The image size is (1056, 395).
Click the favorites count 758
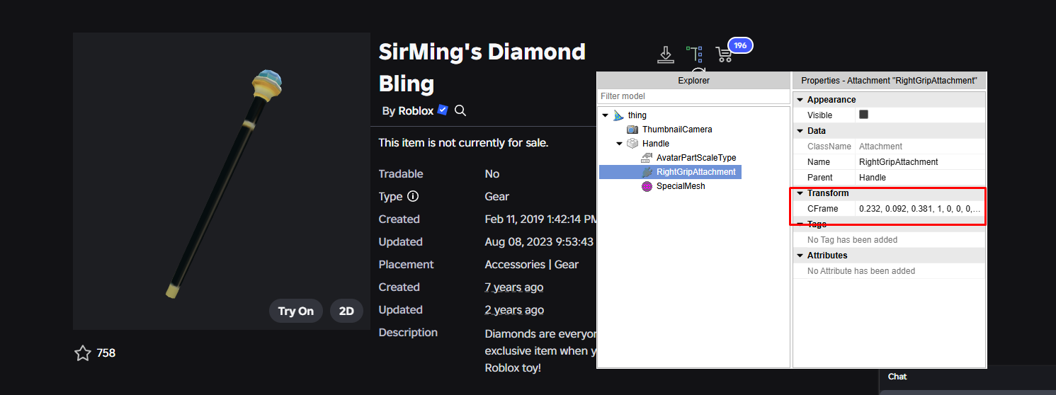coord(106,353)
